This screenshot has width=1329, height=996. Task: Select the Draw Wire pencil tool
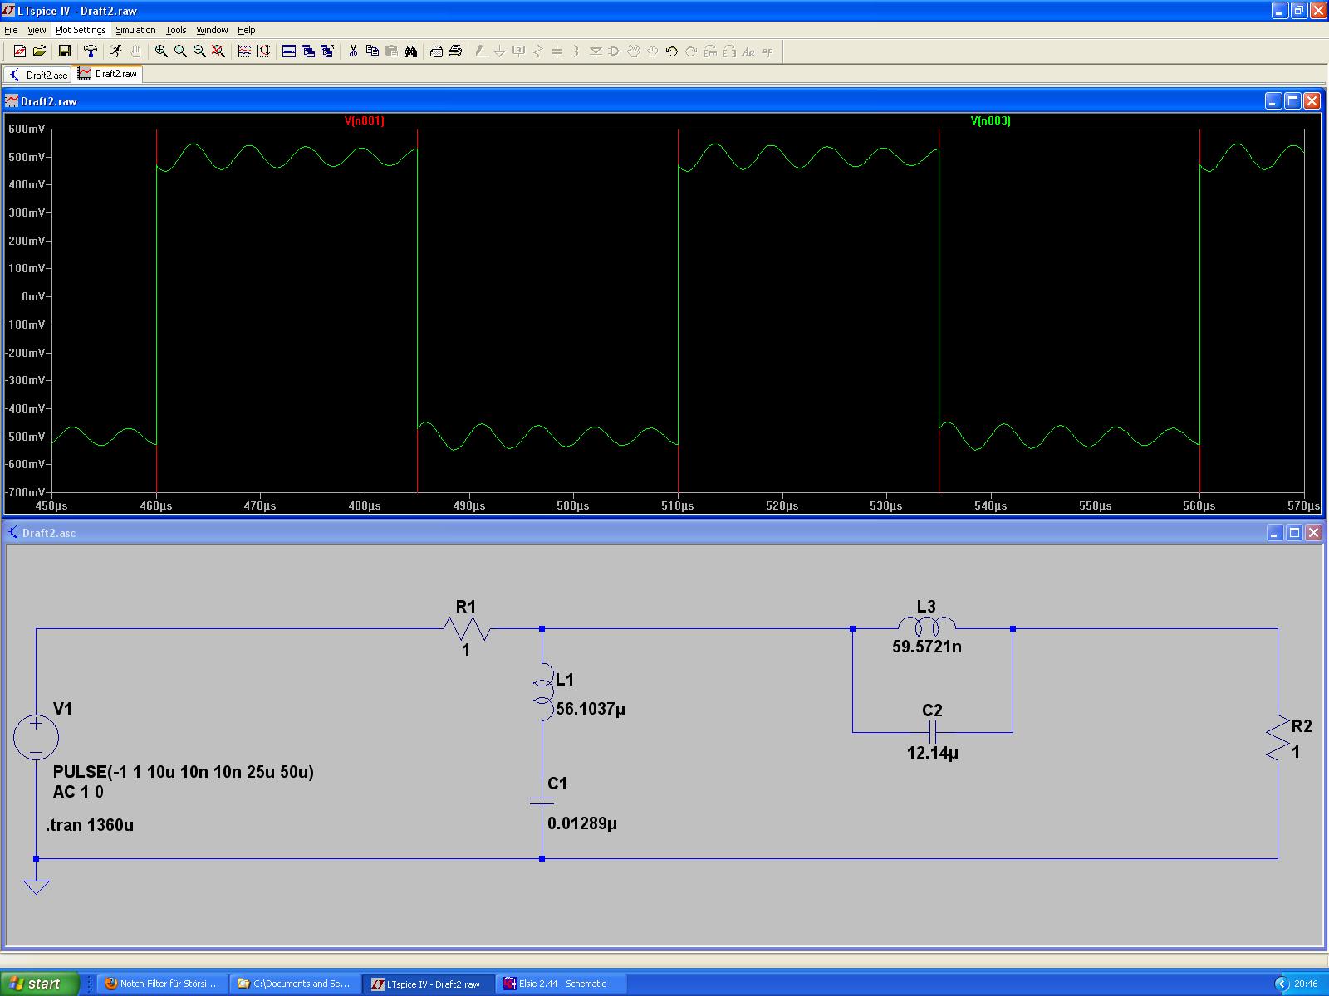point(481,51)
